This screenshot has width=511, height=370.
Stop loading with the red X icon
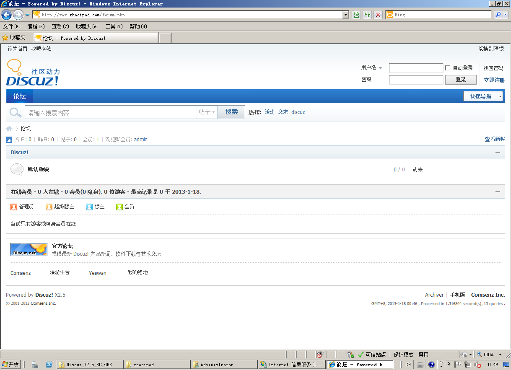pyautogui.click(x=378, y=15)
